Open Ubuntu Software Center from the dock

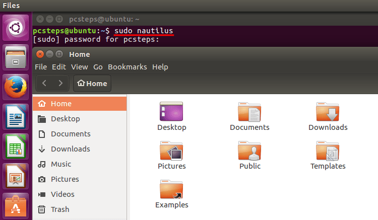16,206
